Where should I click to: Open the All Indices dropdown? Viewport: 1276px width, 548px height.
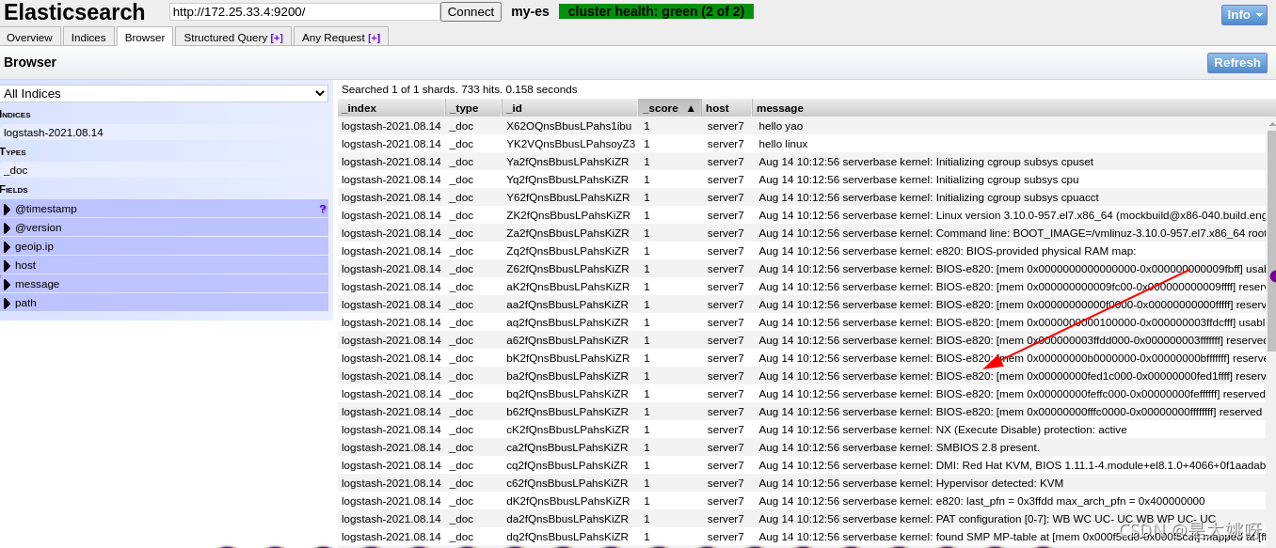164,93
